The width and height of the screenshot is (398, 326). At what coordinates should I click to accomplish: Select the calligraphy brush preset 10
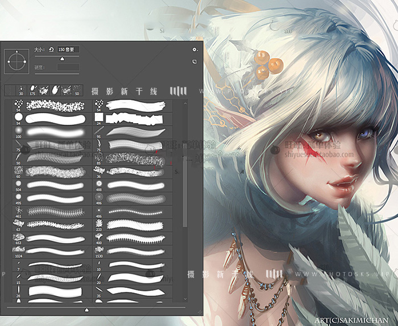pos(132,265)
